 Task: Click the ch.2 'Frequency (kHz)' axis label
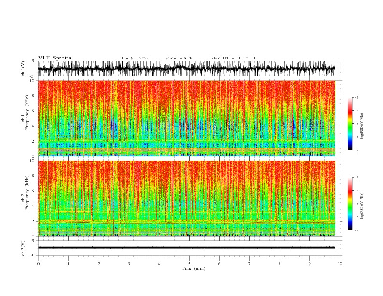tap(27, 192)
